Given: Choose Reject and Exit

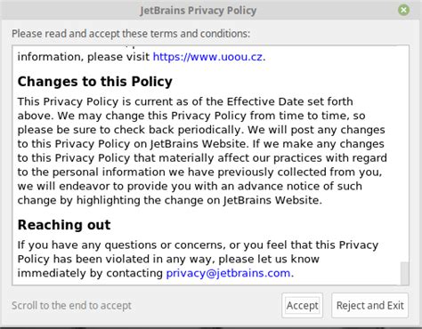Looking at the screenshot, I should click(369, 305).
